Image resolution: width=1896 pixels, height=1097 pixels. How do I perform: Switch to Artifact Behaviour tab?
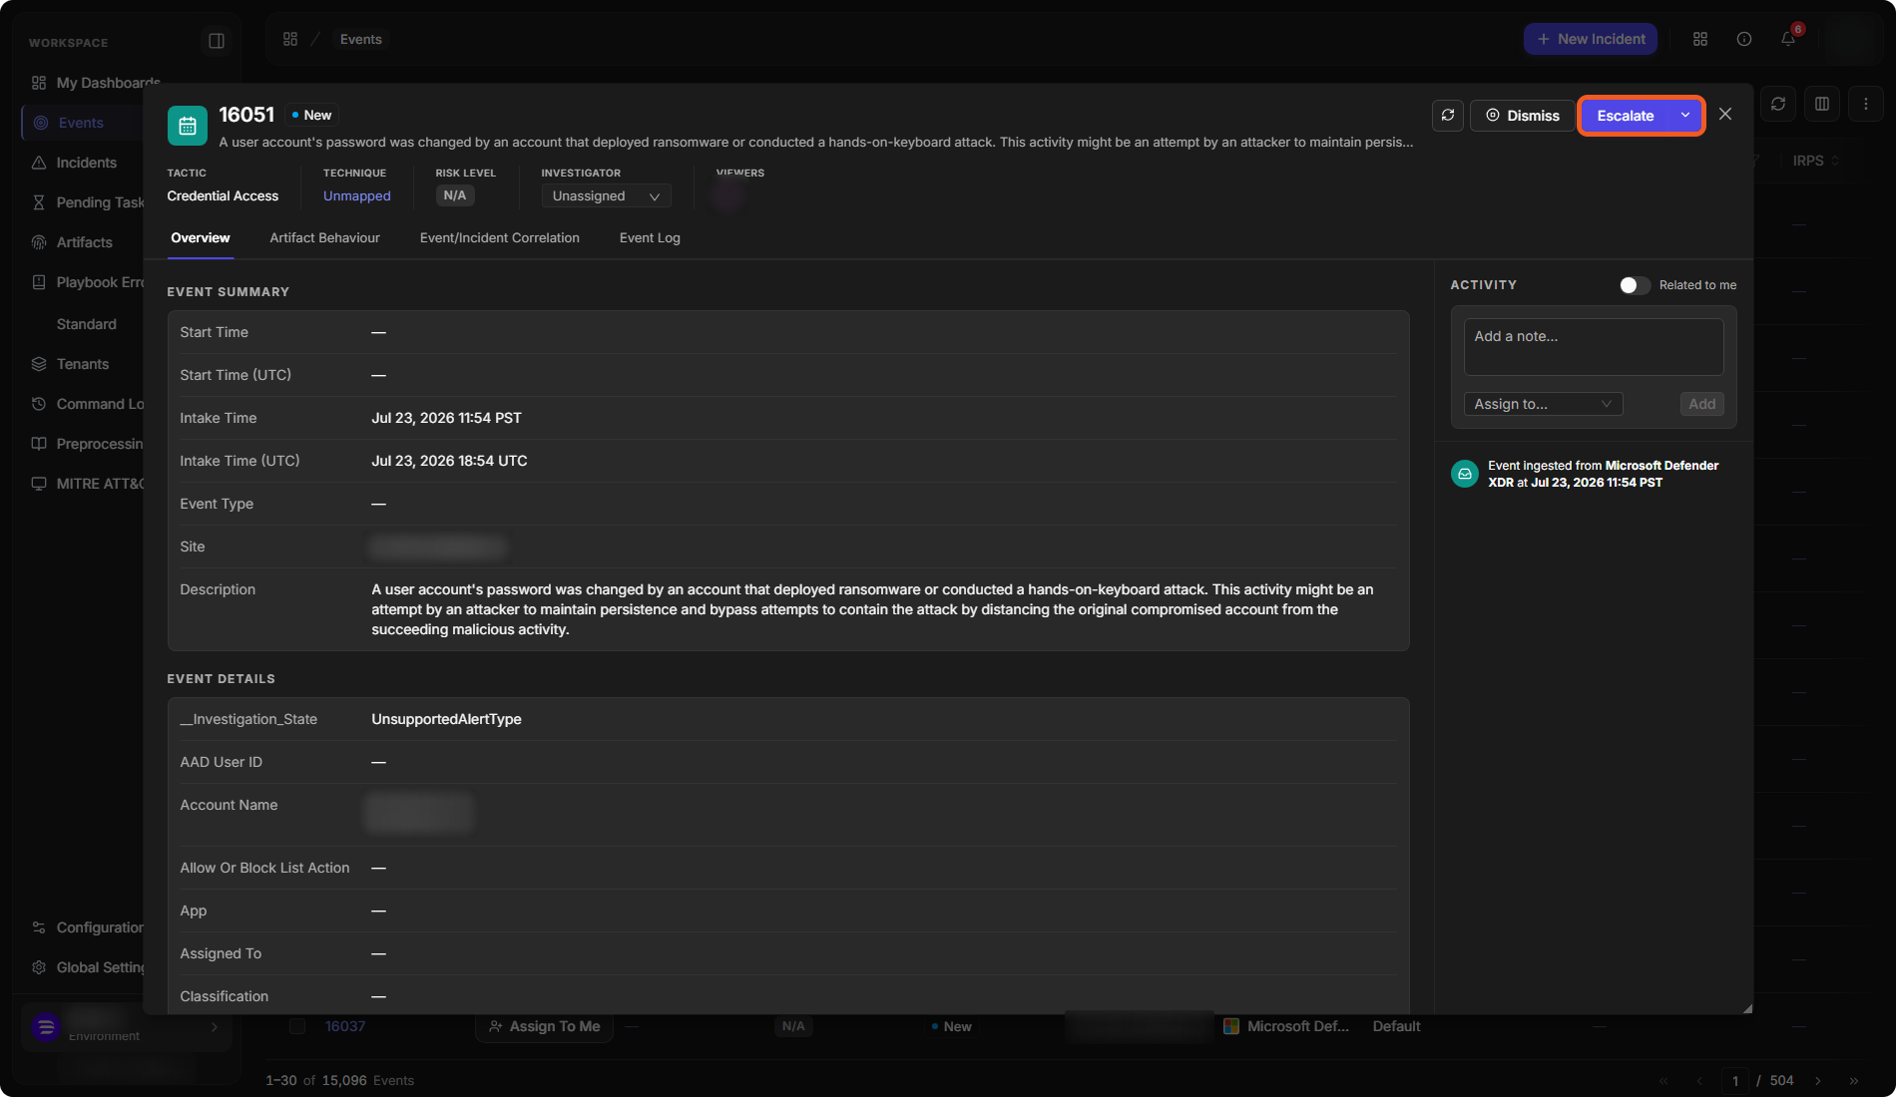tap(324, 238)
